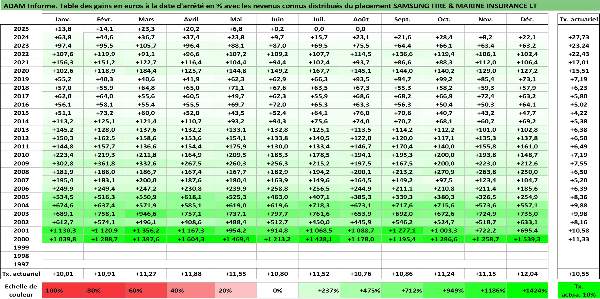This screenshot has height=299, width=600.
Task: Select the '-60%' red scale swatch
Action: click(x=146, y=291)
